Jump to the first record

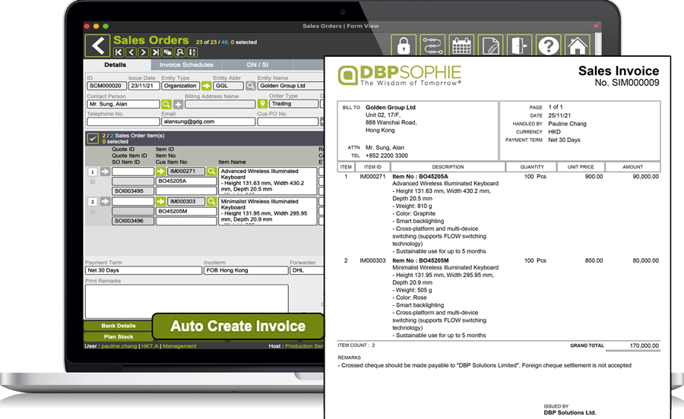pos(119,52)
